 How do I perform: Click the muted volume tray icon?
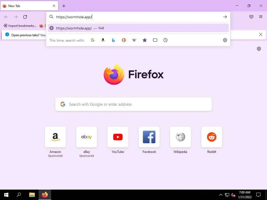click(x=233, y=195)
